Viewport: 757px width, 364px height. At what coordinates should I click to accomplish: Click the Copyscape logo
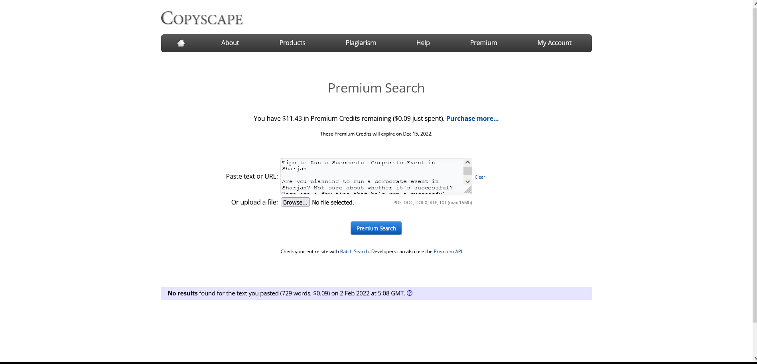point(202,18)
